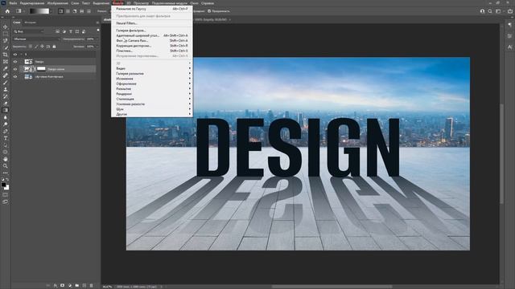Open the Character panel icon on right dock
This screenshot has width=515, height=289.
509,47
